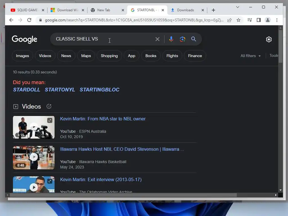Screen dimensions: 288x216
Task: Select the App filter chip
Action: coord(132,56)
